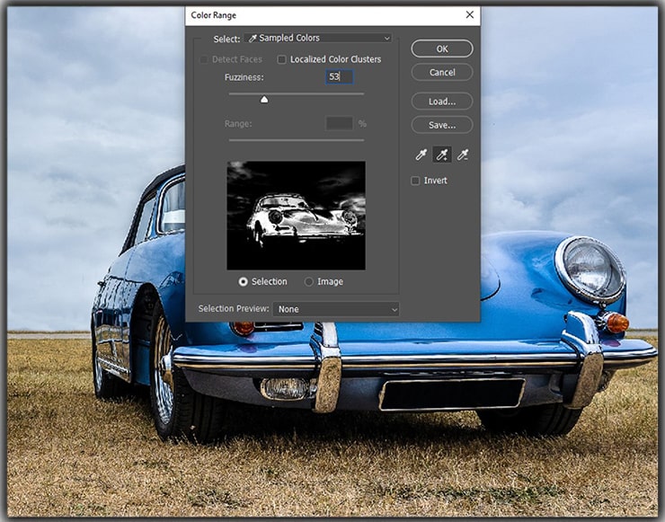Click the Fuzziness slider handle

coord(264,100)
